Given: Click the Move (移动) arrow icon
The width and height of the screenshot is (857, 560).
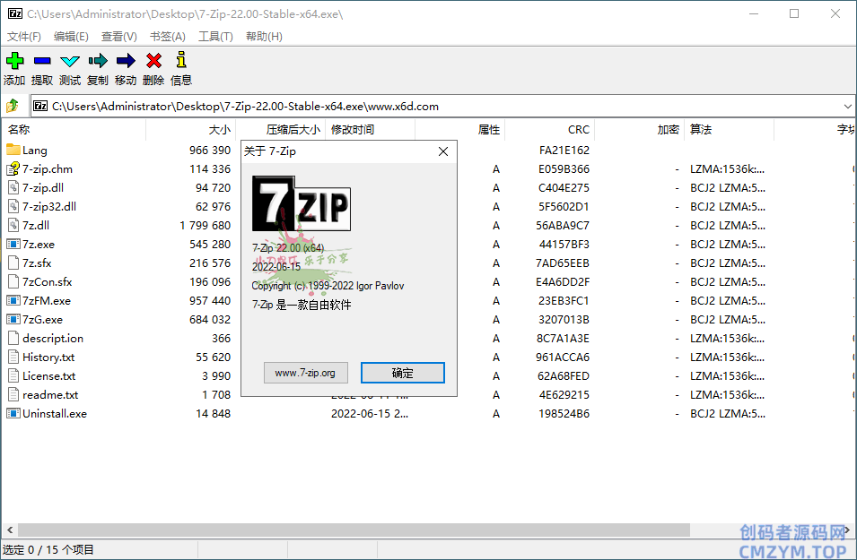Looking at the screenshot, I should tap(126, 61).
